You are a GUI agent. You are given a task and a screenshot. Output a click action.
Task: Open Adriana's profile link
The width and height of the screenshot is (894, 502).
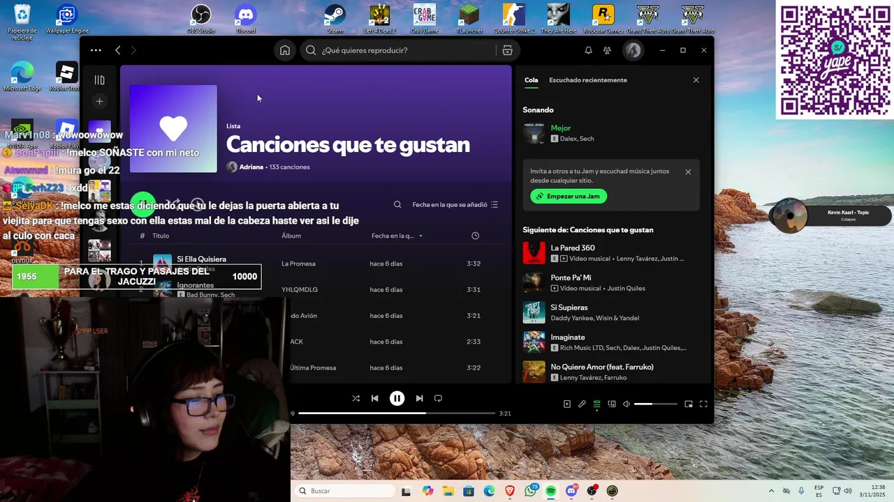(x=251, y=167)
